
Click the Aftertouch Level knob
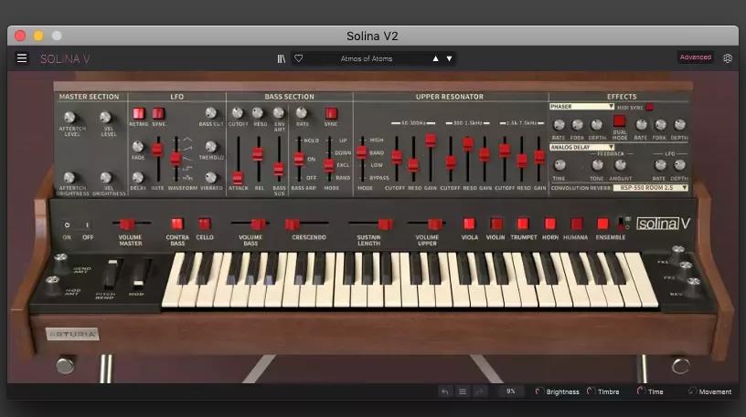(x=69, y=117)
